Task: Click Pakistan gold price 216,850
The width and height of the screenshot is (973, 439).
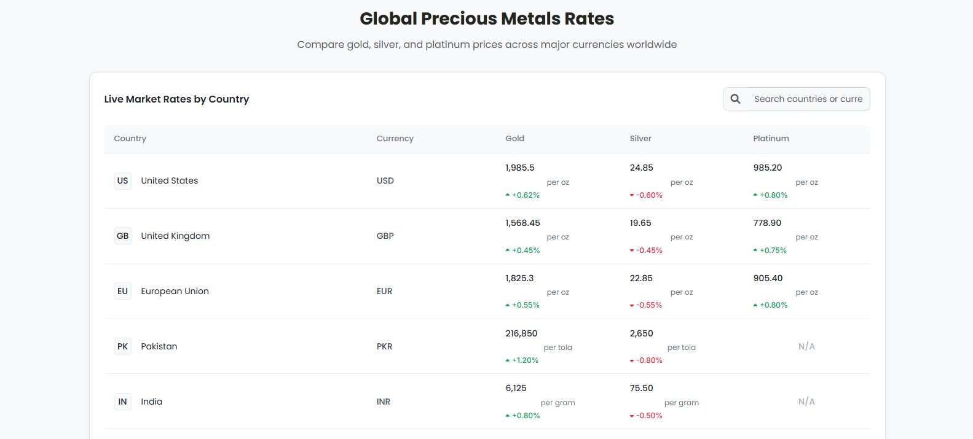Action: (x=521, y=333)
